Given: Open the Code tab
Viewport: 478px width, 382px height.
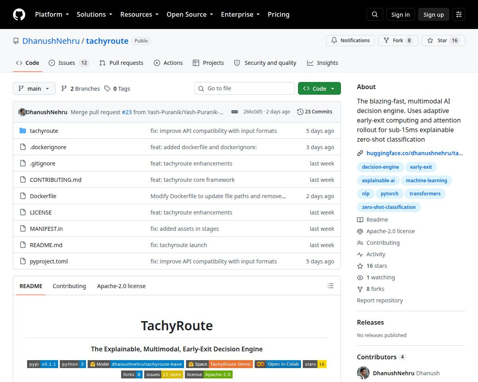Looking at the screenshot, I should point(27,63).
